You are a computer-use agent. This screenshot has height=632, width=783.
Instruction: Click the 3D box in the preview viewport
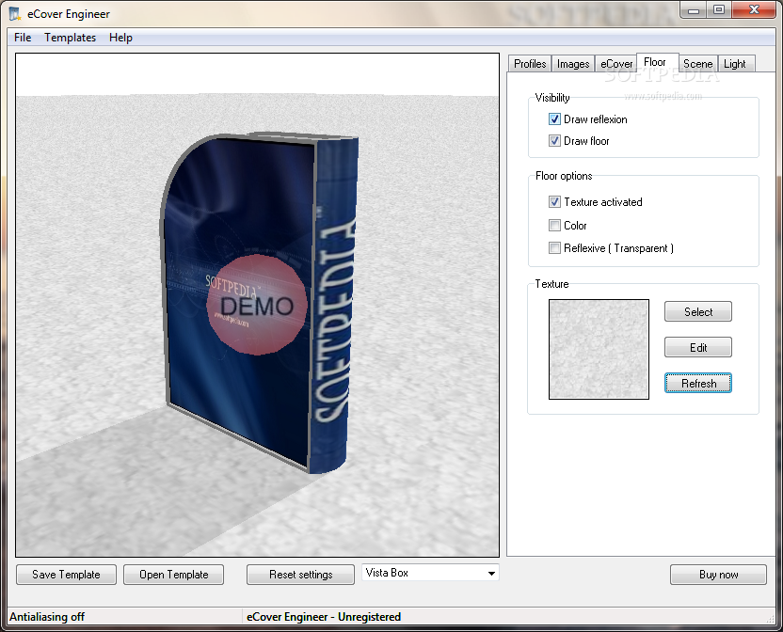tap(260, 302)
